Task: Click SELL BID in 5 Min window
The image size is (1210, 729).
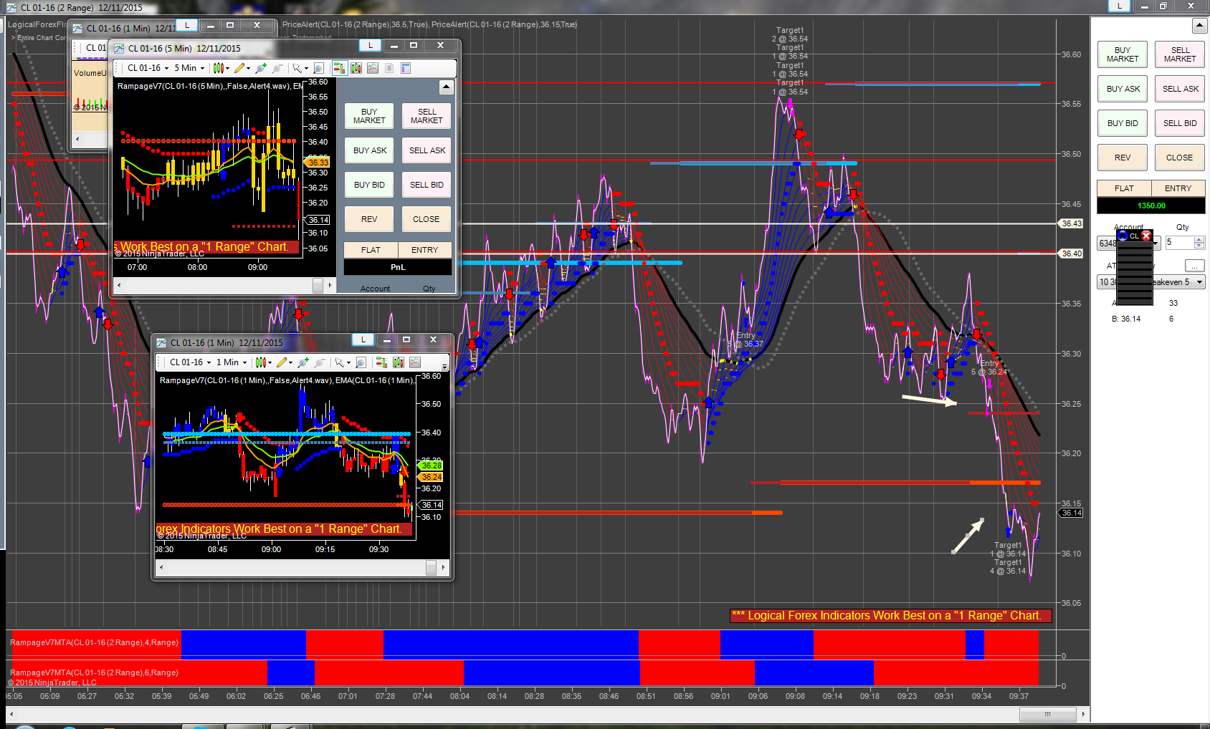Action: click(x=427, y=185)
